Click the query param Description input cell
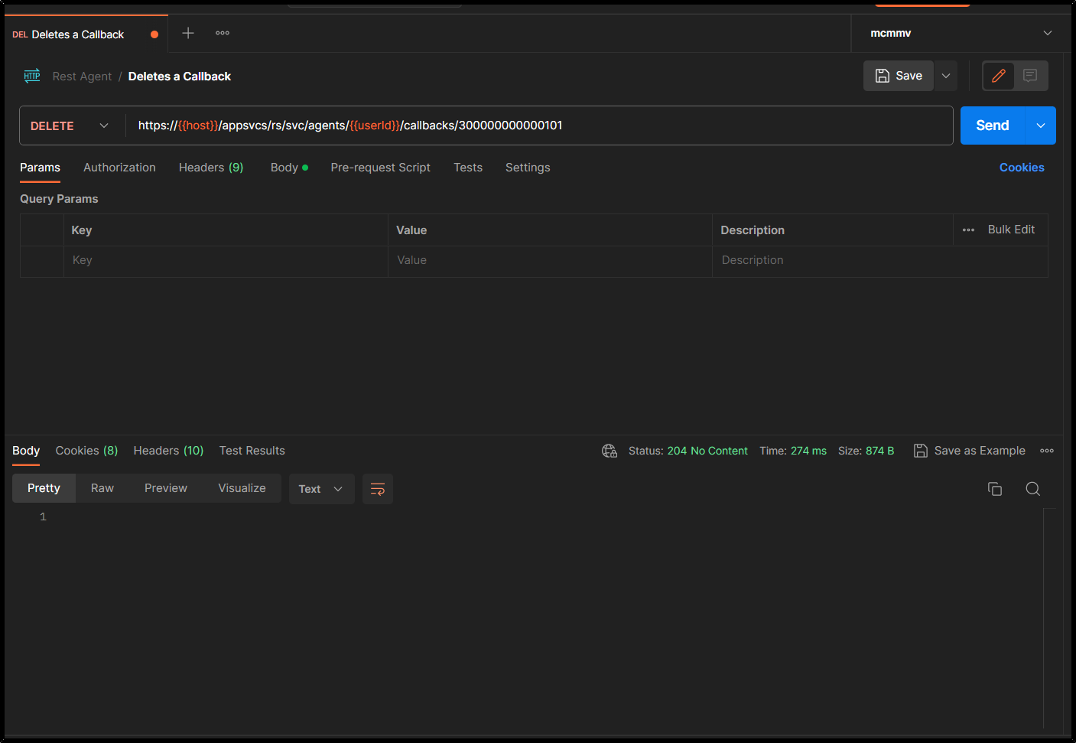 coord(879,261)
